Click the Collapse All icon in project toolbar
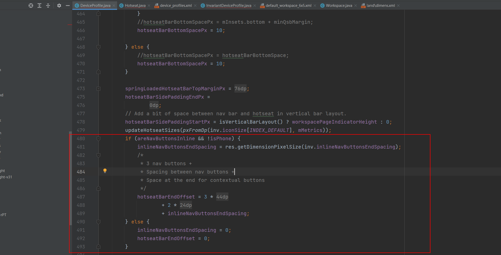Image resolution: width=501 pixels, height=255 pixels. [x=48, y=6]
